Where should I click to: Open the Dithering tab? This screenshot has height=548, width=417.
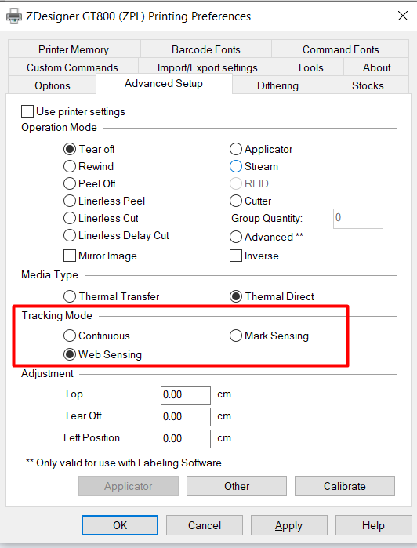(x=278, y=85)
